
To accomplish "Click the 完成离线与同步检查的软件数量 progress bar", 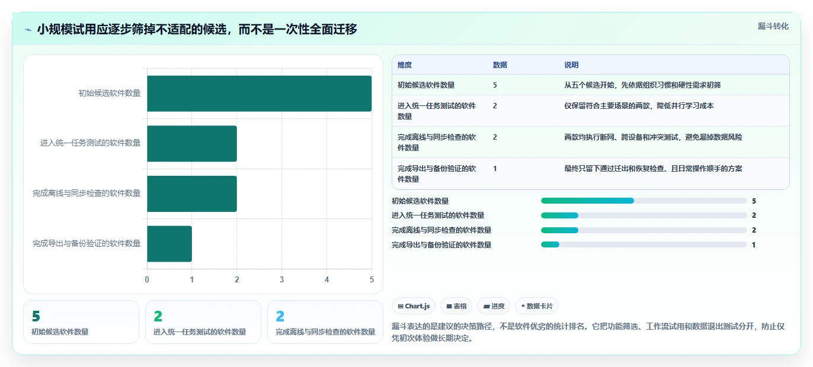I will pyautogui.click(x=644, y=230).
